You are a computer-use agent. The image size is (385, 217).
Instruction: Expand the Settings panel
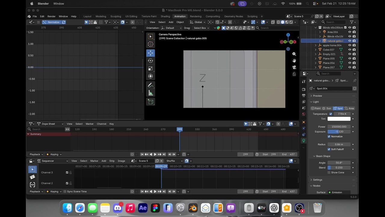pyautogui.click(x=332, y=180)
